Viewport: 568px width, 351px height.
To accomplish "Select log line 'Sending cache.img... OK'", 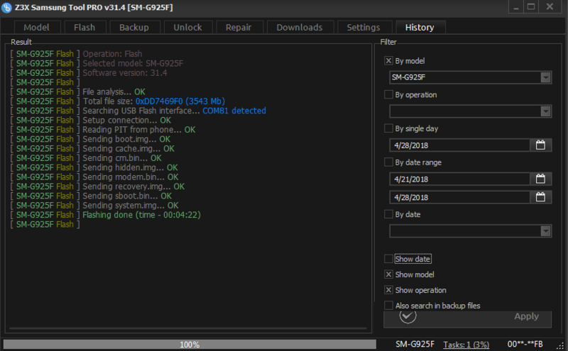I will click(129, 149).
